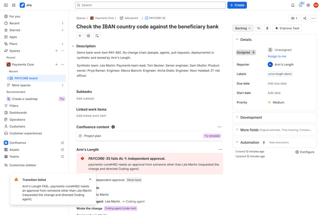Open the MD profile avatar
This screenshot has height=215, width=322.
pyautogui.click(x=316, y=5)
